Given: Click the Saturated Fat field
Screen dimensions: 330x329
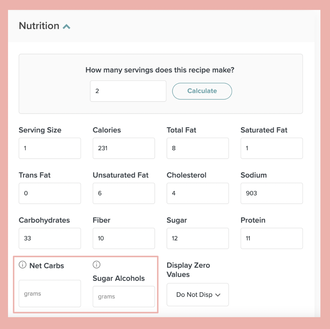Looking at the screenshot, I should pyautogui.click(x=272, y=148).
